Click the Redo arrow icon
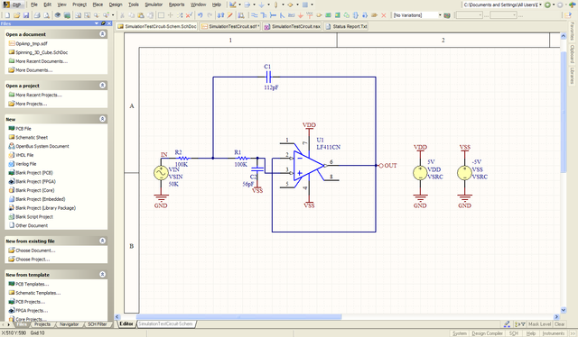Image resolution: width=578 pixels, height=337 pixels. tap(210, 15)
